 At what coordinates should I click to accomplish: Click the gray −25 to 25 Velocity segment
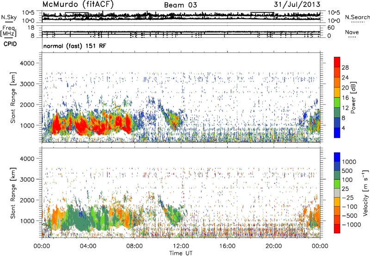[337, 193]
